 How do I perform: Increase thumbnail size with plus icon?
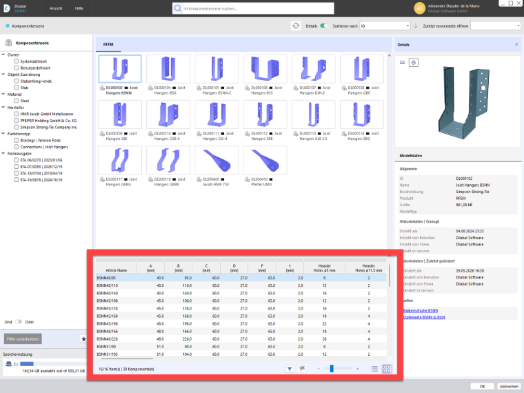point(357,369)
